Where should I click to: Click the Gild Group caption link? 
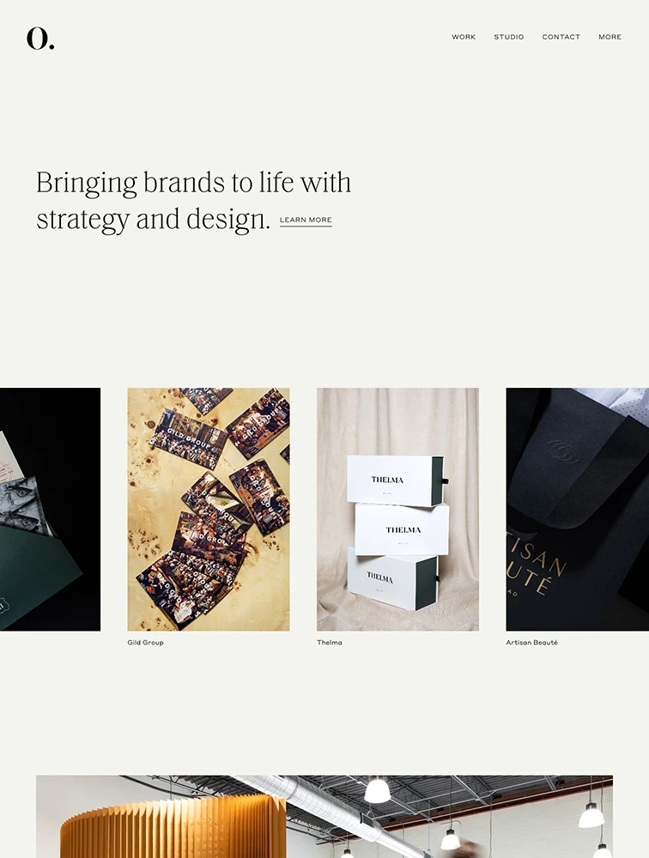point(145,643)
